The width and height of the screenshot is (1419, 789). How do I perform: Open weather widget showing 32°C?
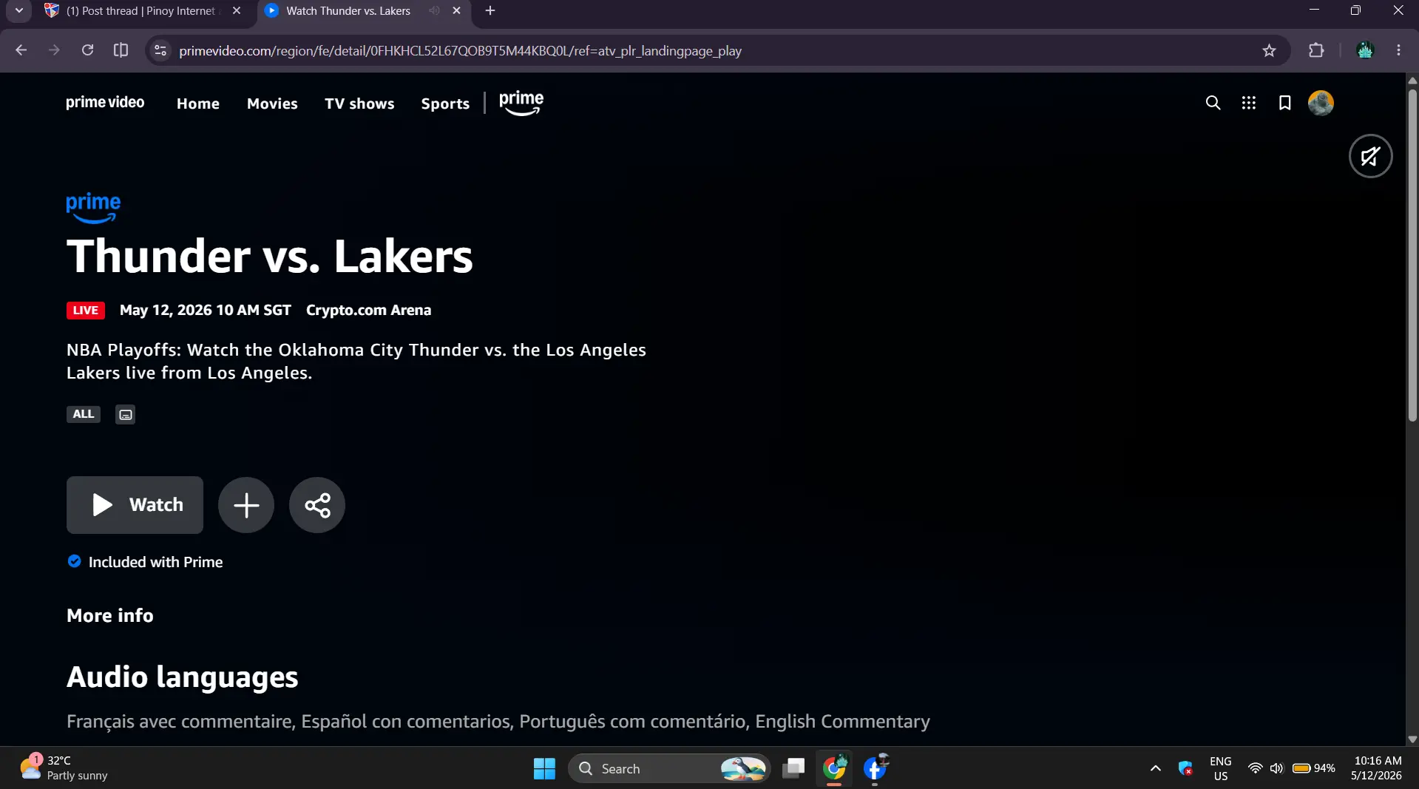pos(64,768)
